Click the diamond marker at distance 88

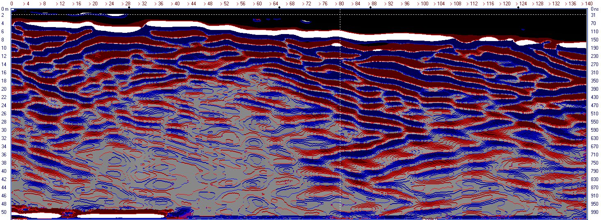point(370,7)
